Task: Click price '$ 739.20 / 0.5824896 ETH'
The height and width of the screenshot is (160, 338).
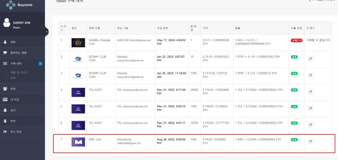Action: tap(216, 92)
